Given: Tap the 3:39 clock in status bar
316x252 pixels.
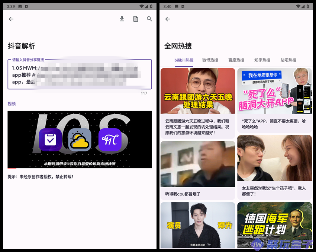Looking at the screenshot, I should click(11, 6).
